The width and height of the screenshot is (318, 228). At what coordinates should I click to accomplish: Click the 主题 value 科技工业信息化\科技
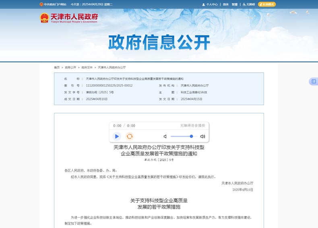(x=194, y=92)
